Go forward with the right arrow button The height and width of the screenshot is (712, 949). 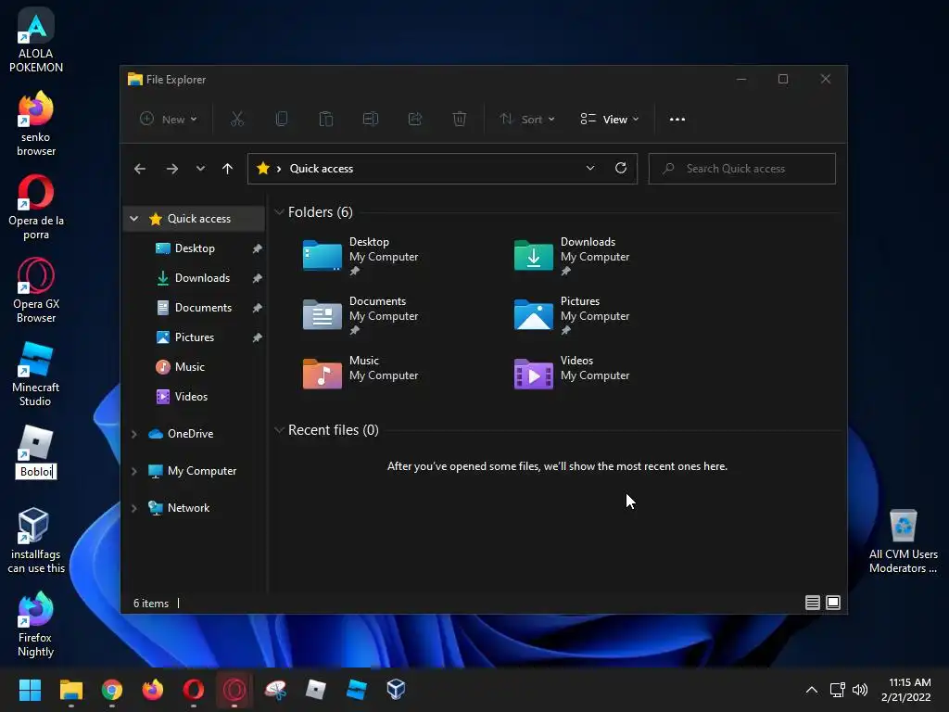pyautogui.click(x=172, y=169)
